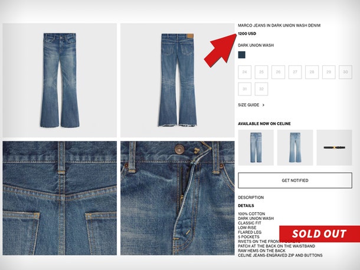This screenshot has width=360, height=270.
Task: Select size 29 box
Action: tap(329, 72)
